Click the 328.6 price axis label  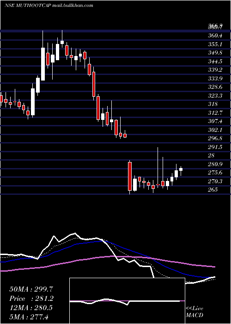coord(215,87)
